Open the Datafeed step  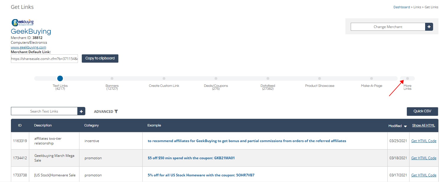268,78
